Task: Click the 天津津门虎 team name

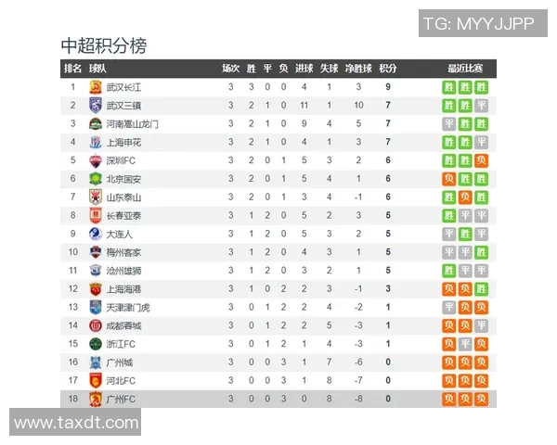Action: click(x=128, y=307)
